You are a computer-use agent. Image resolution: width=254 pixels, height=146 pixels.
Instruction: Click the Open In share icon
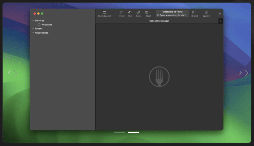206,12
